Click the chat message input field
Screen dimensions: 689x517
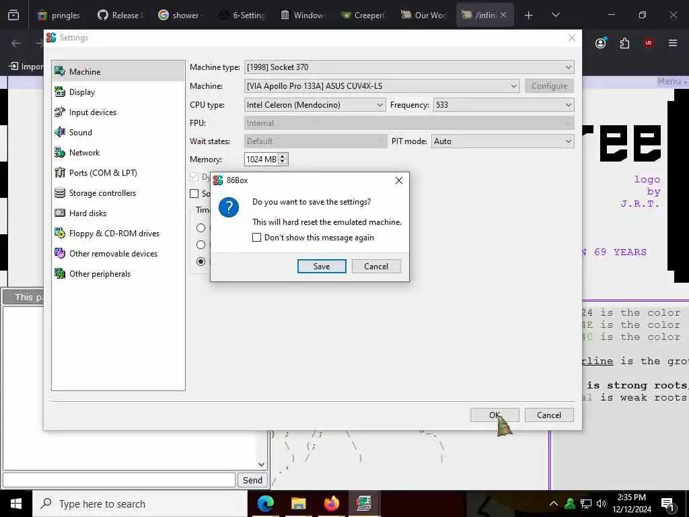point(118,480)
